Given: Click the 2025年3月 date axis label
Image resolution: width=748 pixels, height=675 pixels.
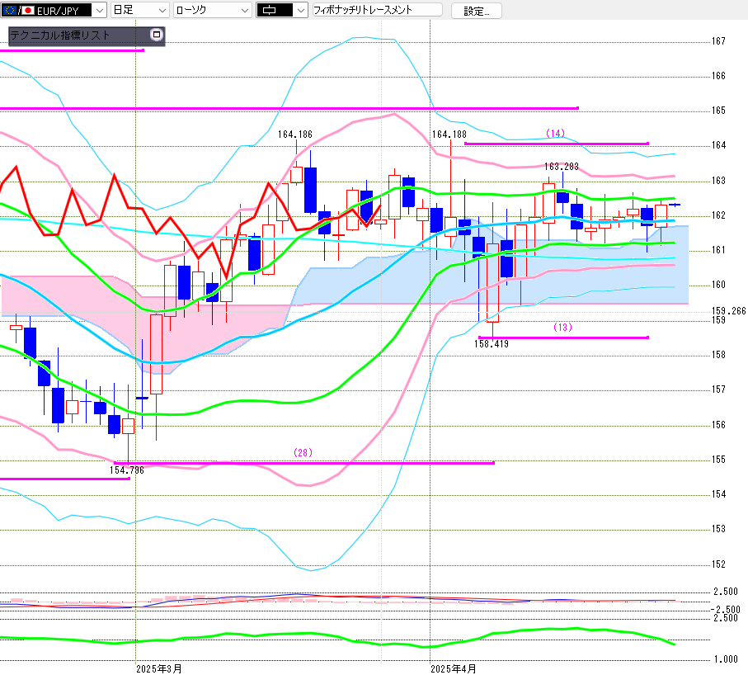Looking at the screenshot, I should [x=159, y=668].
